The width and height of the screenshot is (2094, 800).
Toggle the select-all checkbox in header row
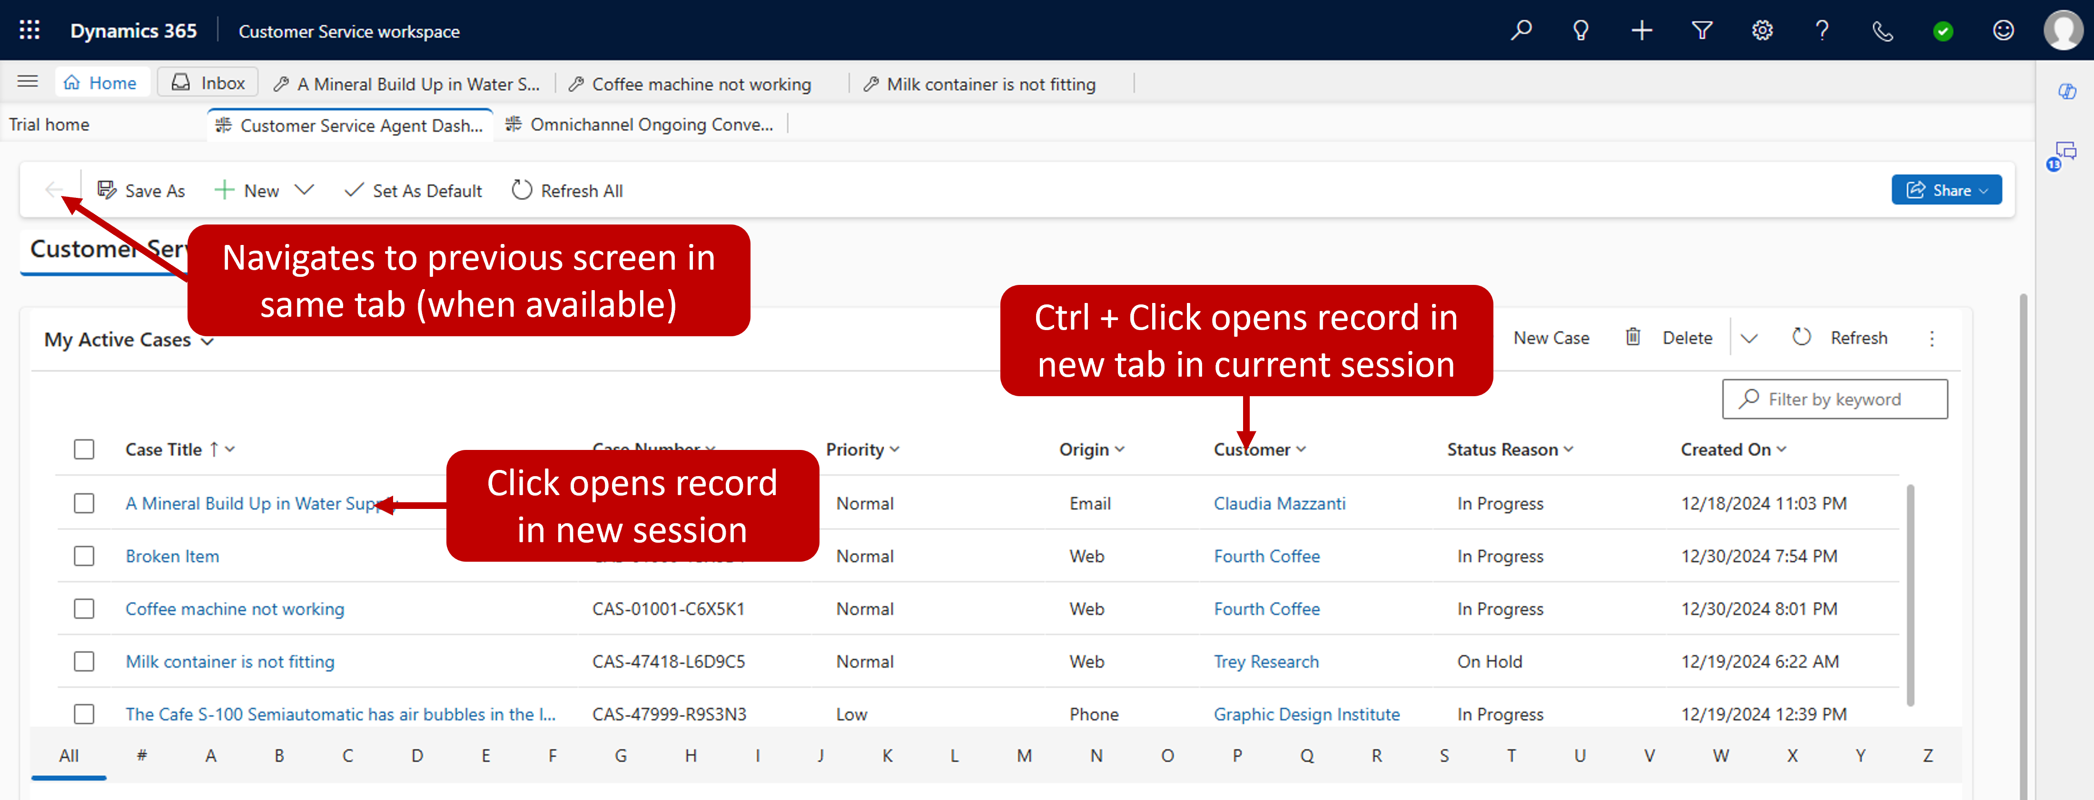pyautogui.click(x=84, y=449)
